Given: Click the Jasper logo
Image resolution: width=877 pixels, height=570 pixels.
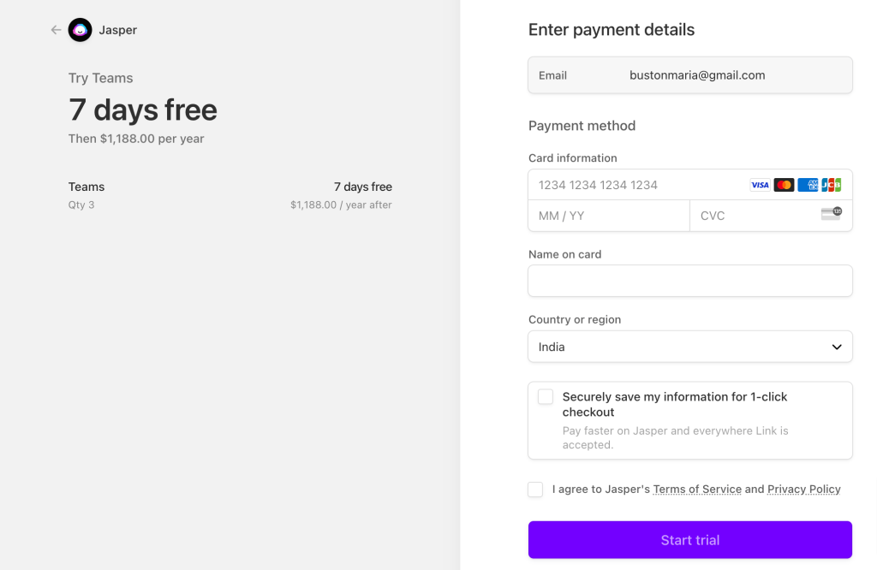Looking at the screenshot, I should pyautogui.click(x=80, y=30).
